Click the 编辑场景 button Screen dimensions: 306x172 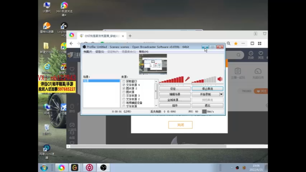click(175, 94)
